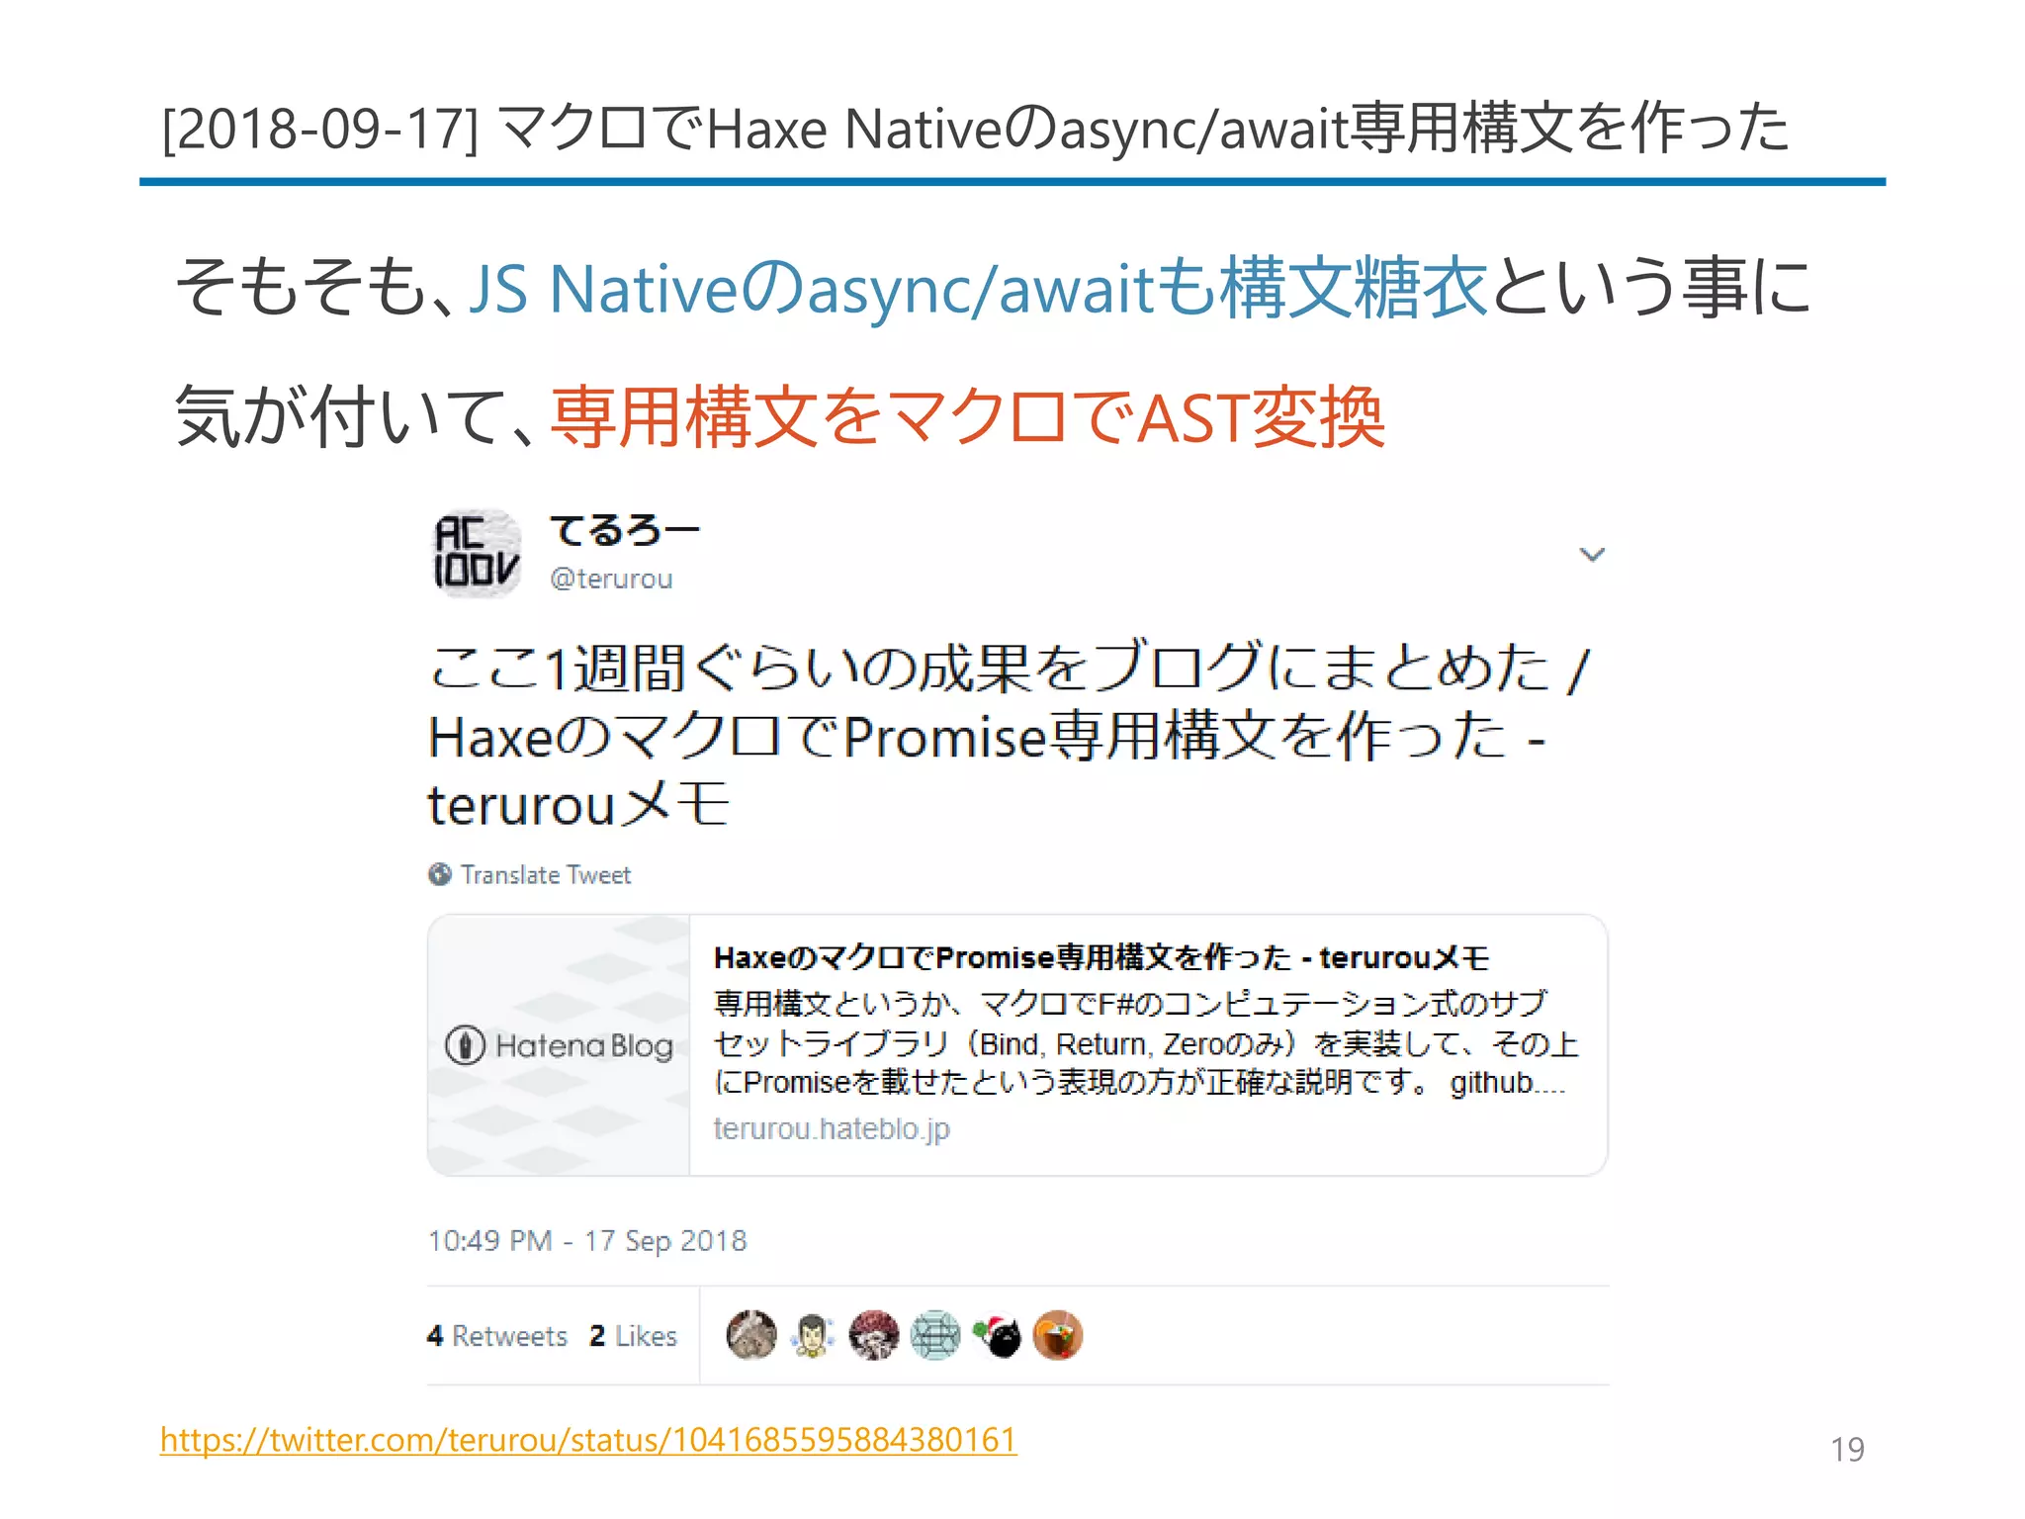Viewport: 2025px width, 1519px height.
Task: Click the sixth orange-brown avatar
Action: click(x=1058, y=1335)
